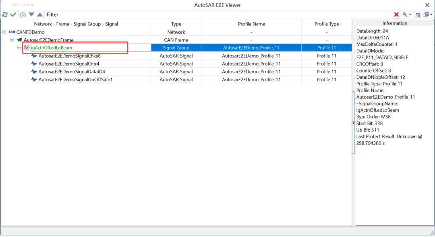Collapse the Information panel with the splitter arrow
The height and width of the screenshot is (237, 435).
[354, 122]
